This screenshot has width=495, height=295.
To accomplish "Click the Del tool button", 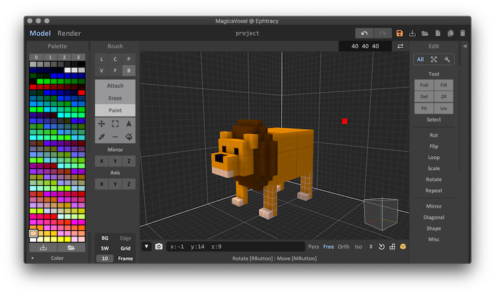I will (x=424, y=97).
